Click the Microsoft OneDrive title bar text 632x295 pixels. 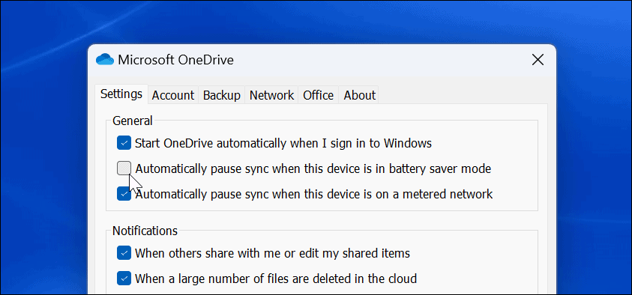pos(175,60)
